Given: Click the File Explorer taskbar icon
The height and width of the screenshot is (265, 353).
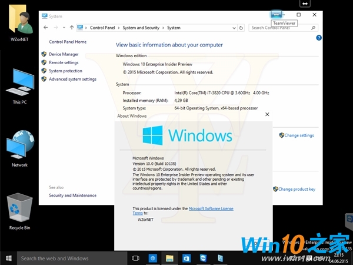Looking at the screenshot, I should (x=169, y=258).
